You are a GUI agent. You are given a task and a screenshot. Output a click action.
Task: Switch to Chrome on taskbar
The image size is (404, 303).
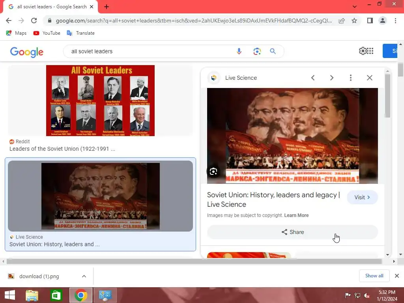click(x=80, y=295)
